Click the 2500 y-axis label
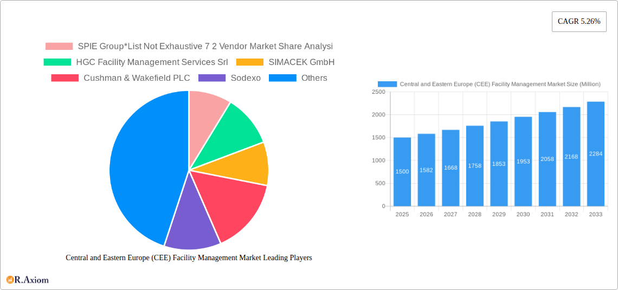The height and width of the screenshot is (290, 618). 378,92
